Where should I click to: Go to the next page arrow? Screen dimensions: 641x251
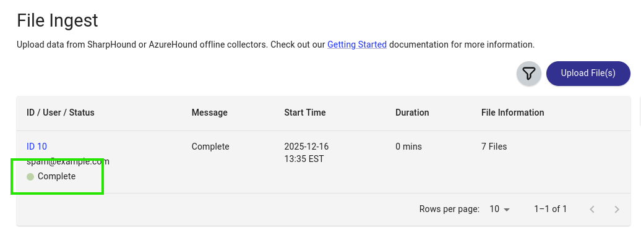coord(616,209)
